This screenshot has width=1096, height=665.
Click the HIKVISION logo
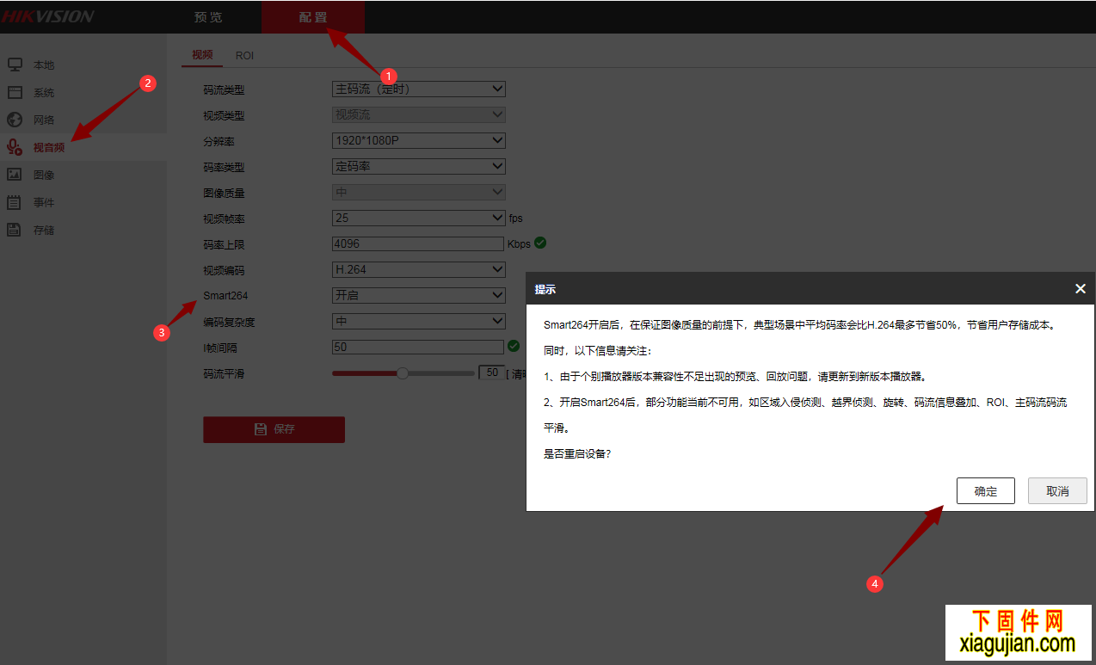pyautogui.click(x=47, y=16)
